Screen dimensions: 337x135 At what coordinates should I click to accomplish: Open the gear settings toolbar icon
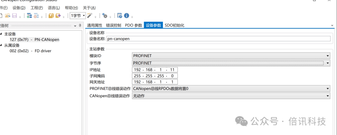click(x=105, y=16)
